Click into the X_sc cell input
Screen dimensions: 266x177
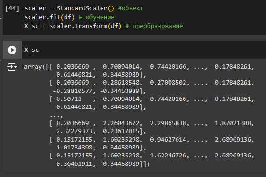tap(143, 50)
